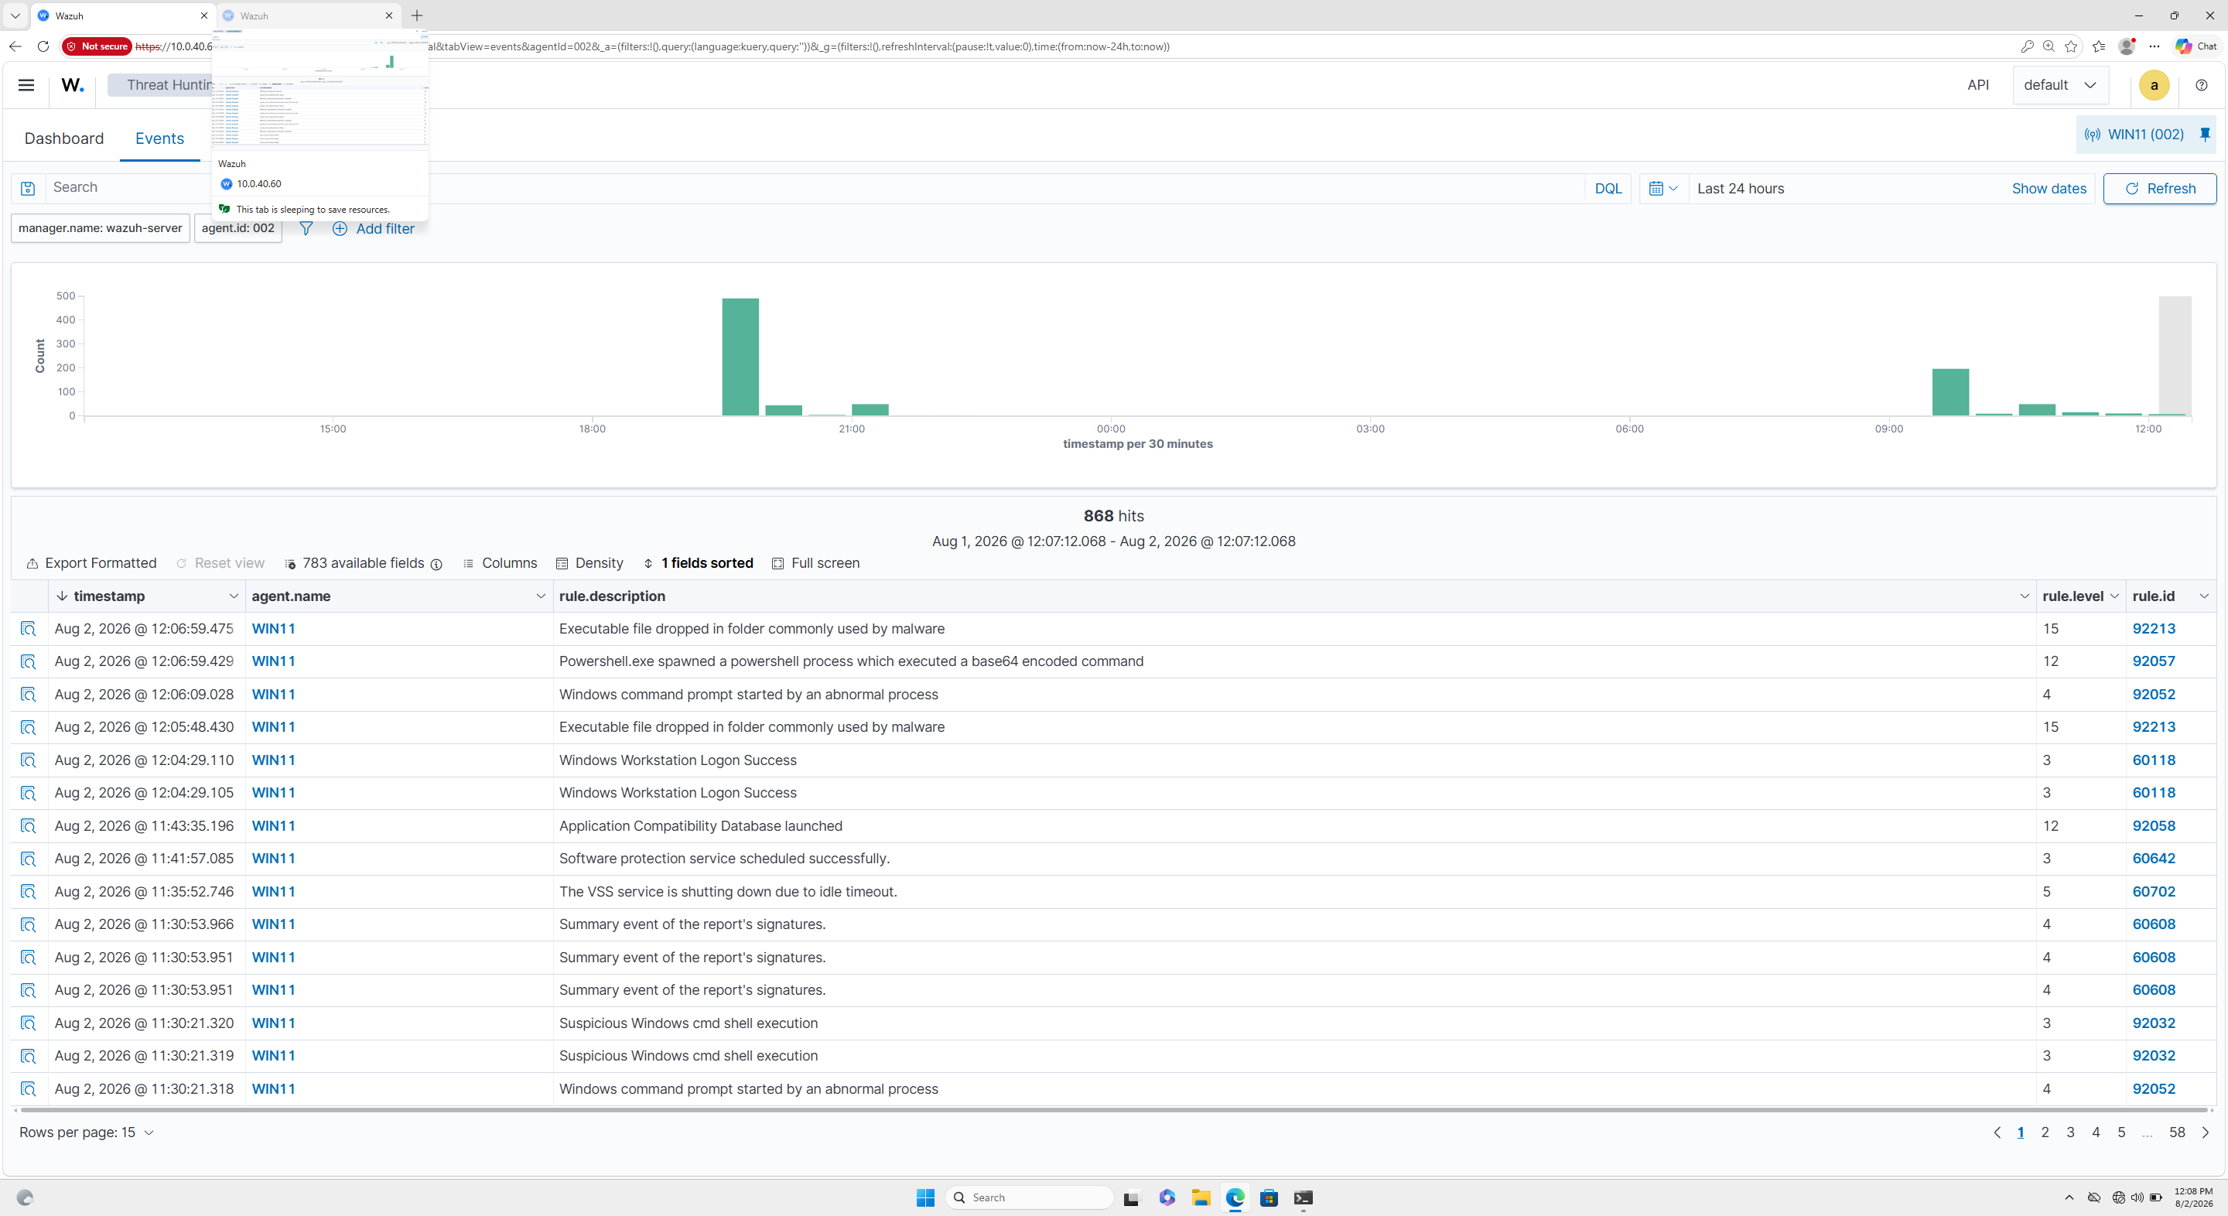Open rule 92057 link
This screenshot has height=1216, width=2228.
pyautogui.click(x=2154, y=661)
